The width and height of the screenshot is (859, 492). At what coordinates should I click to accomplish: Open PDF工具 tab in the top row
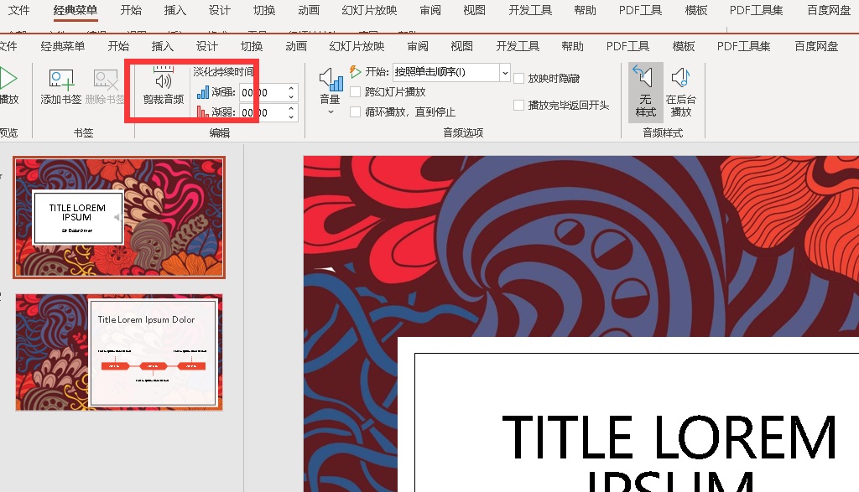point(640,10)
